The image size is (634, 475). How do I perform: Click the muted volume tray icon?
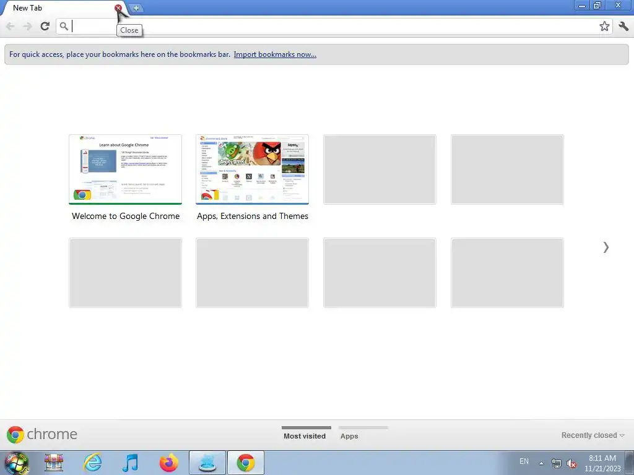(x=571, y=463)
